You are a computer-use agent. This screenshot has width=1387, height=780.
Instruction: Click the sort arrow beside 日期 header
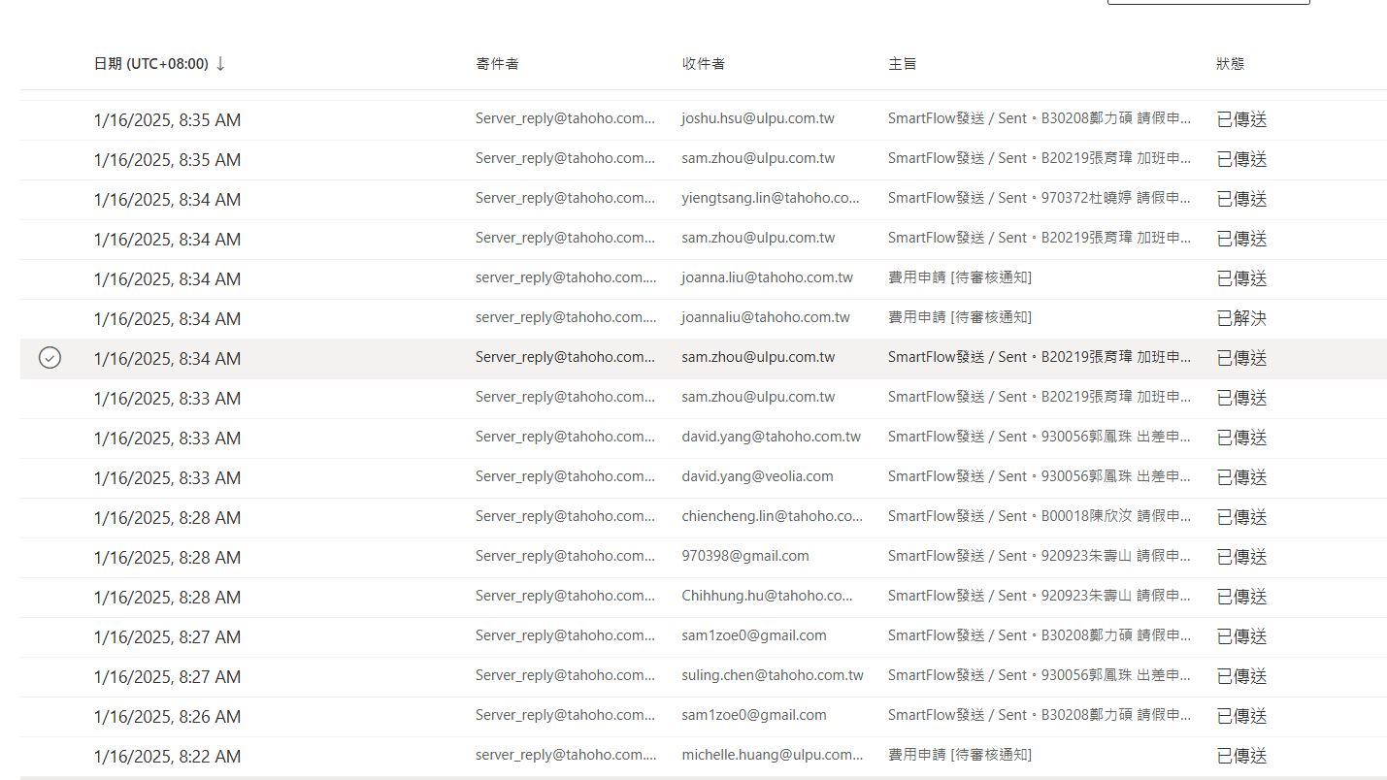220,64
